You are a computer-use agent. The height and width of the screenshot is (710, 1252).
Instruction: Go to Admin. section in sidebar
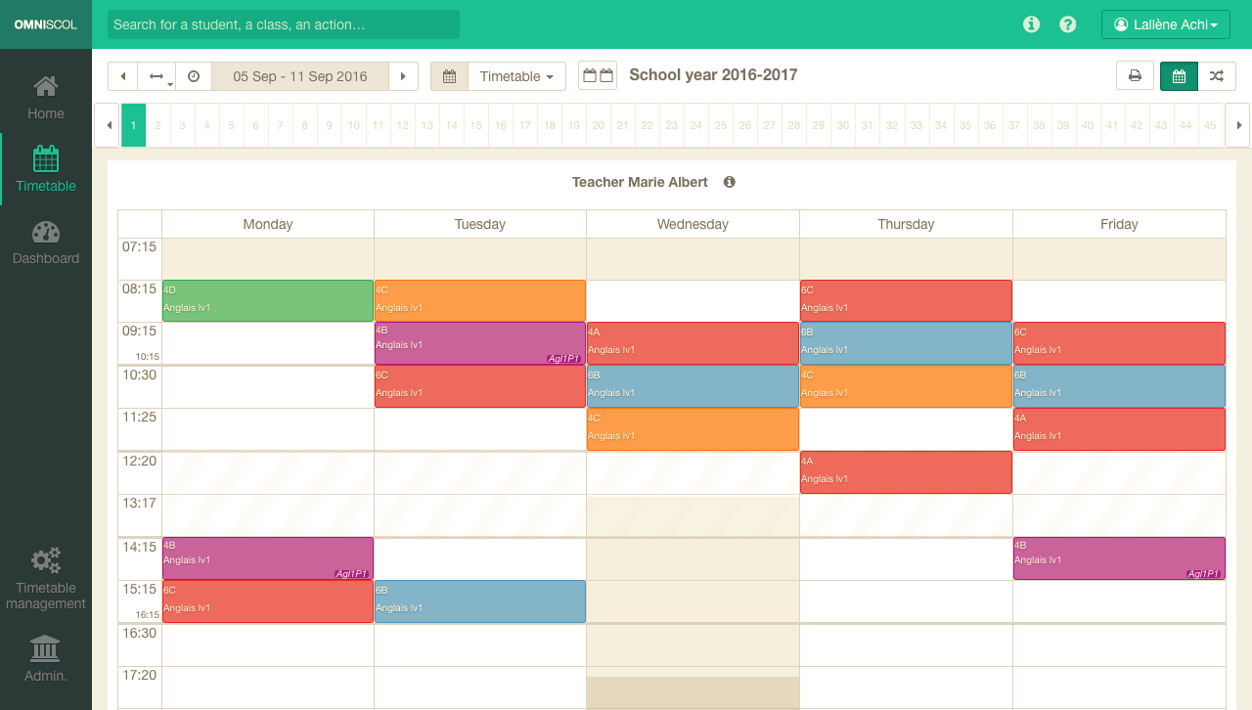coord(46,658)
